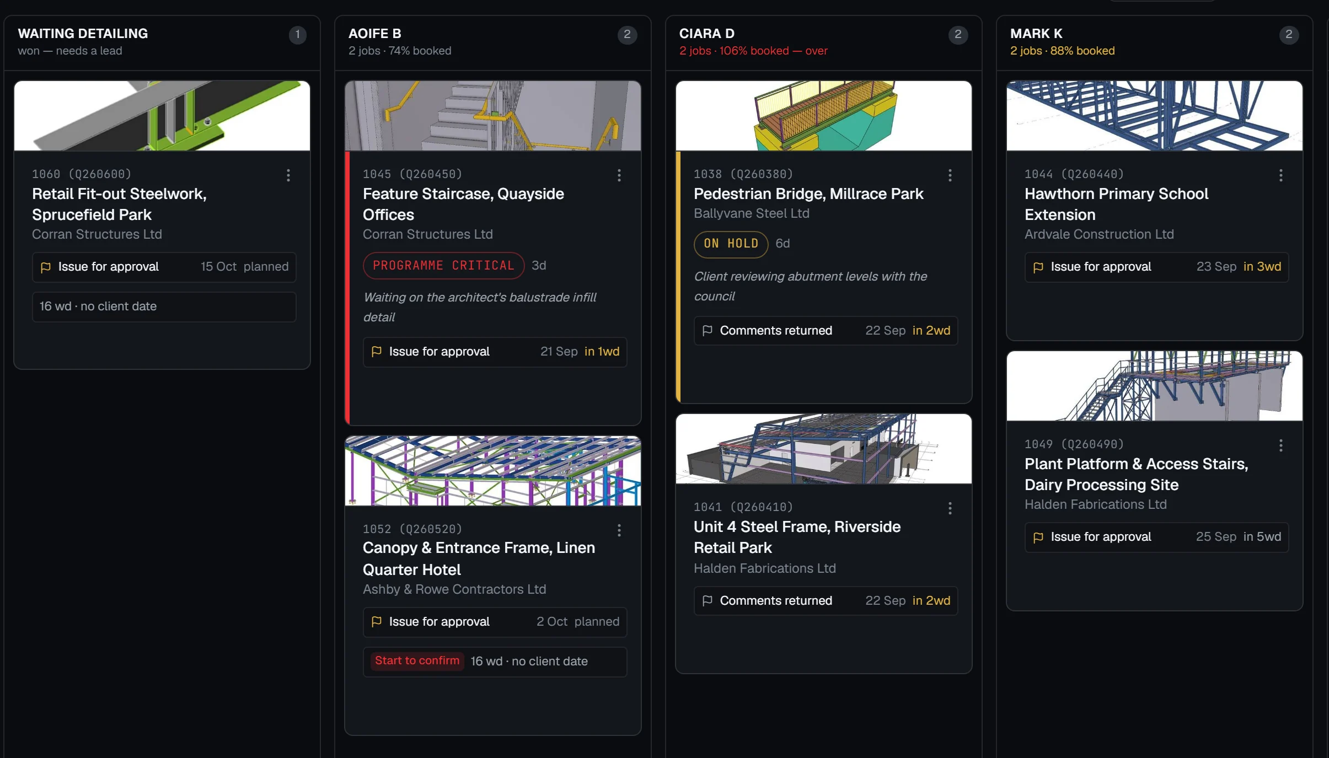Open Unit 4 Steel Frame, Riverside Retail Park title
Screen dimensions: 1329x758
[797, 537]
